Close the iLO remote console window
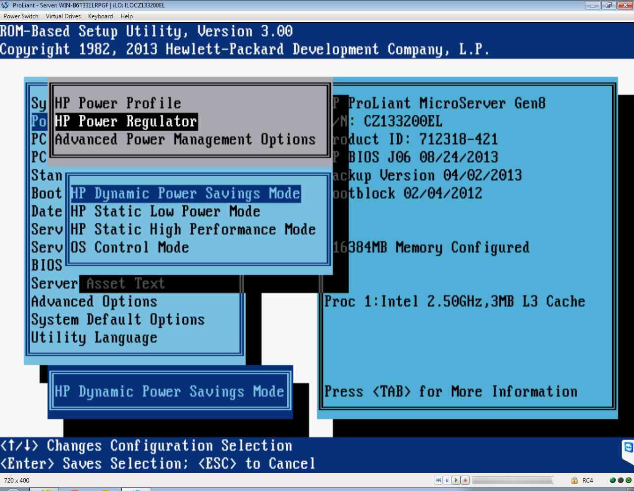Viewport: 634px width, 491px height. point(625,5)
